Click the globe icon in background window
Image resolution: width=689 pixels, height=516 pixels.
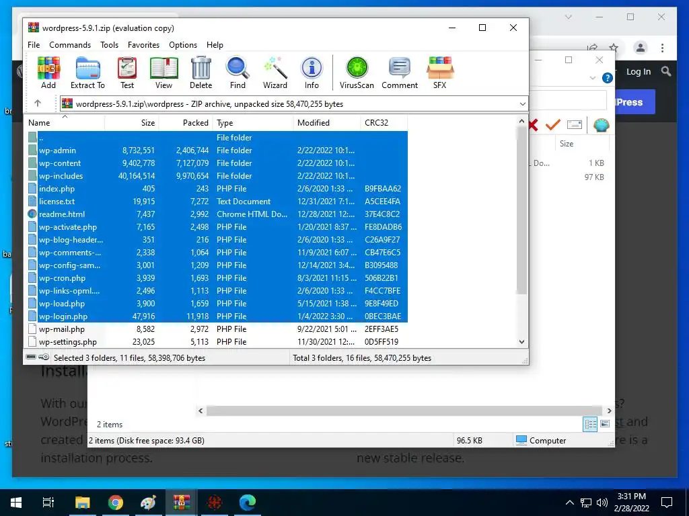(x=601, y=125)
